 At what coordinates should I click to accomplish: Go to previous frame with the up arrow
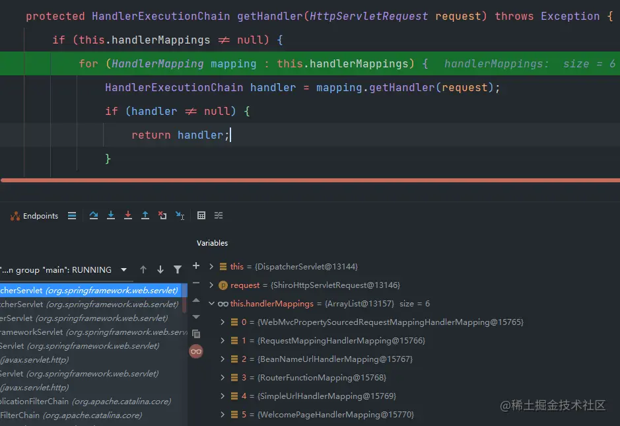[143, 269]
